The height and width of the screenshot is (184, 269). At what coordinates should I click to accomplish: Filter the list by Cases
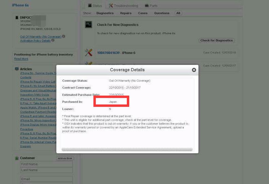pos(143,13)
